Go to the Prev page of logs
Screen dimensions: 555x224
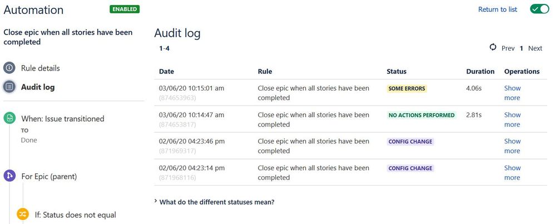pyautogui.click(x=508, y=48)
